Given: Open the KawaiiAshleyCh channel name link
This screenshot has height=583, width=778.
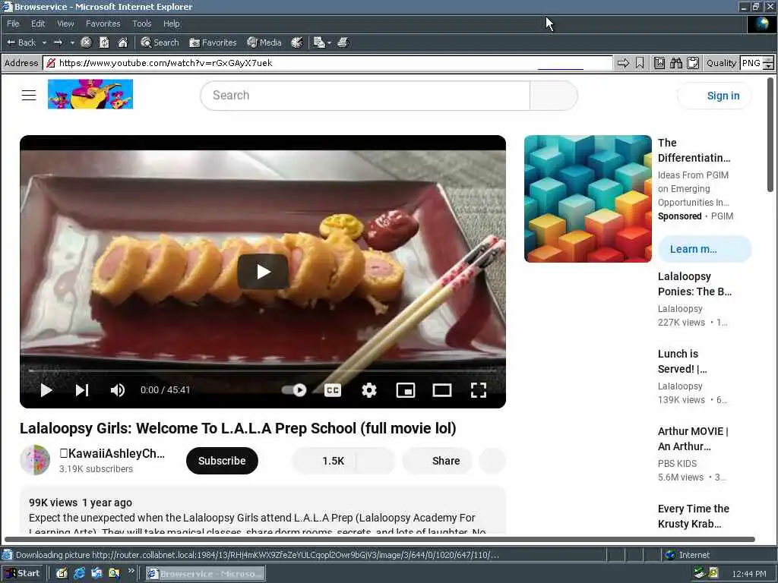Looking at the screenshot, I should coord(112,454).
